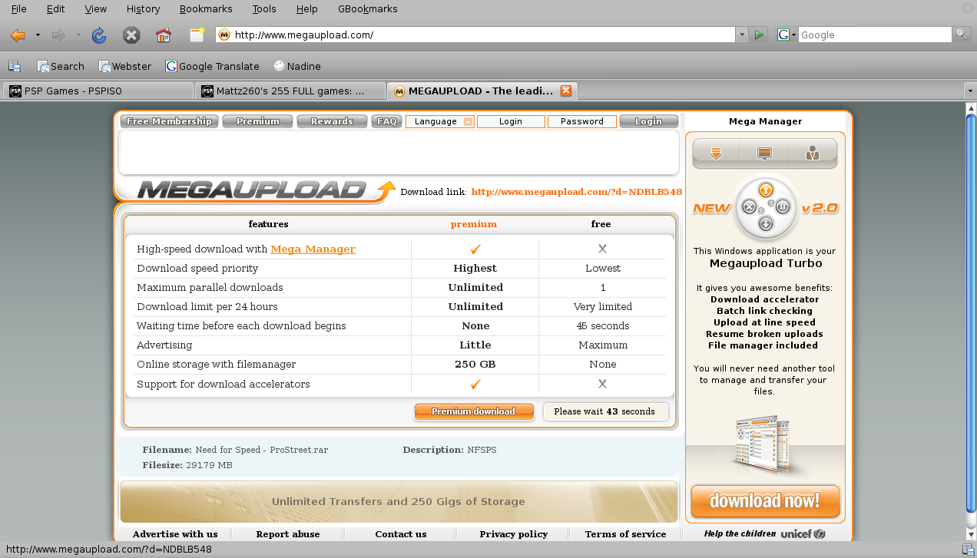This screenshot has width=977, height=558.
Task: Click the Unlimited Transfers and 250 Gigs banner
Action: (399, 502)
